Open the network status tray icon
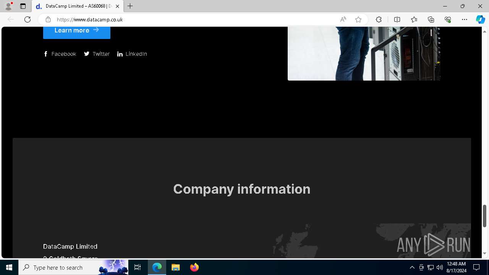This screenshot has width=489, height=275. point(431,267)
